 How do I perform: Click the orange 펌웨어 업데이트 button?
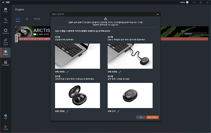pos(153,117)
